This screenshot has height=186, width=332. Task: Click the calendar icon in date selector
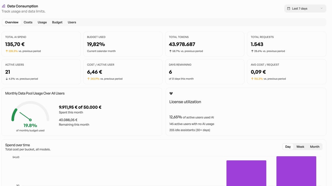288,9
